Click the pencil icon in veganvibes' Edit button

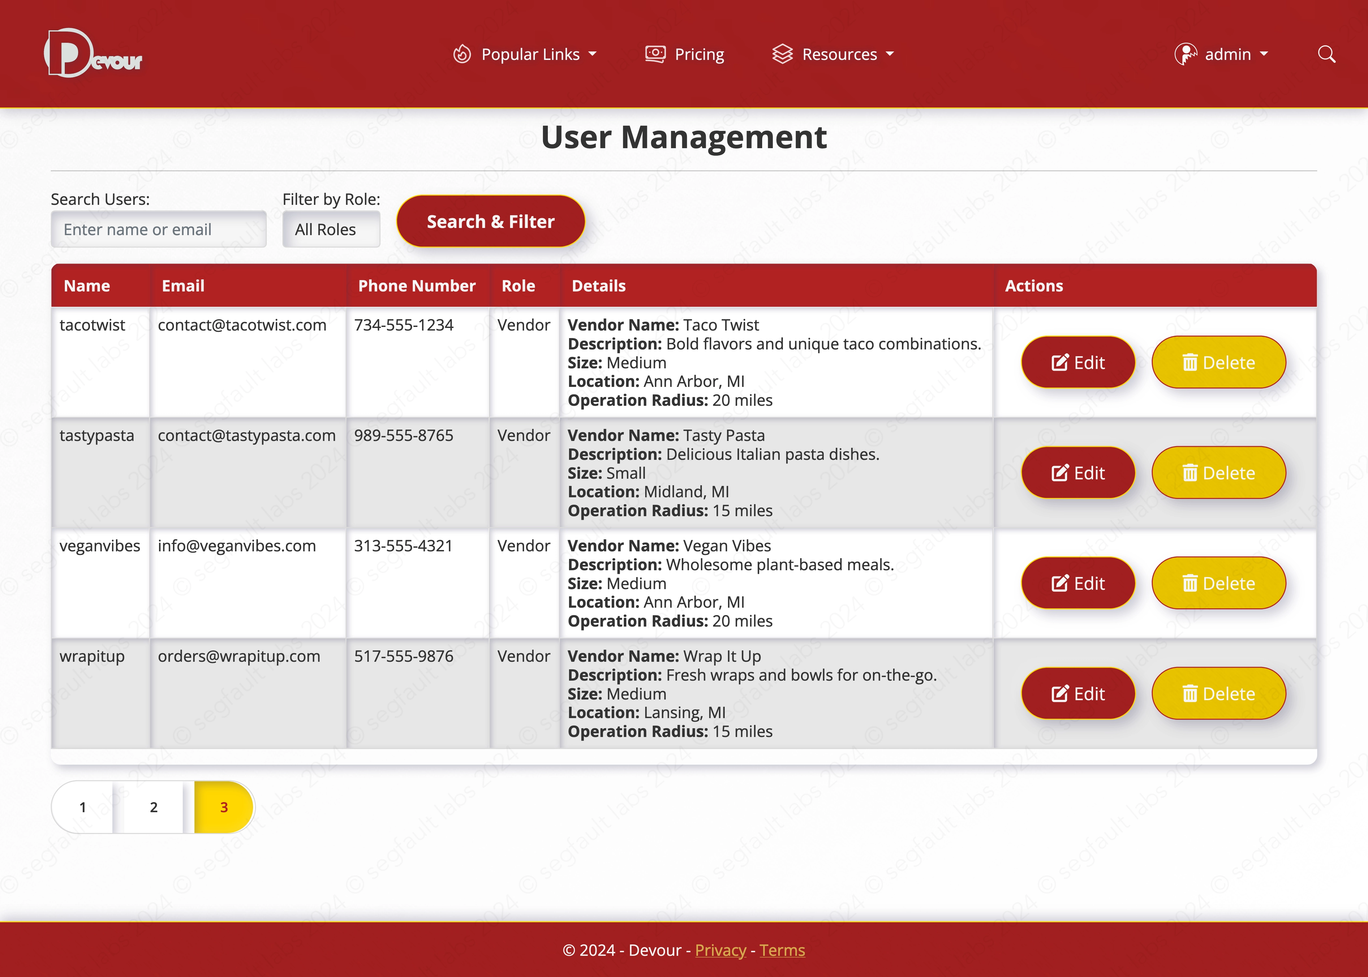pyautogui.click(x=1060, y=583)
